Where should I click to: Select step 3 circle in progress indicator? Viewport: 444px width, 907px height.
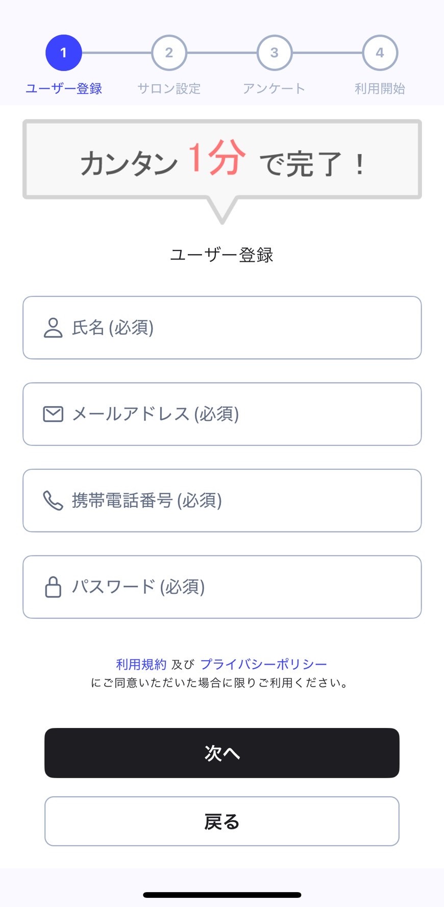[x=275, y=53]
